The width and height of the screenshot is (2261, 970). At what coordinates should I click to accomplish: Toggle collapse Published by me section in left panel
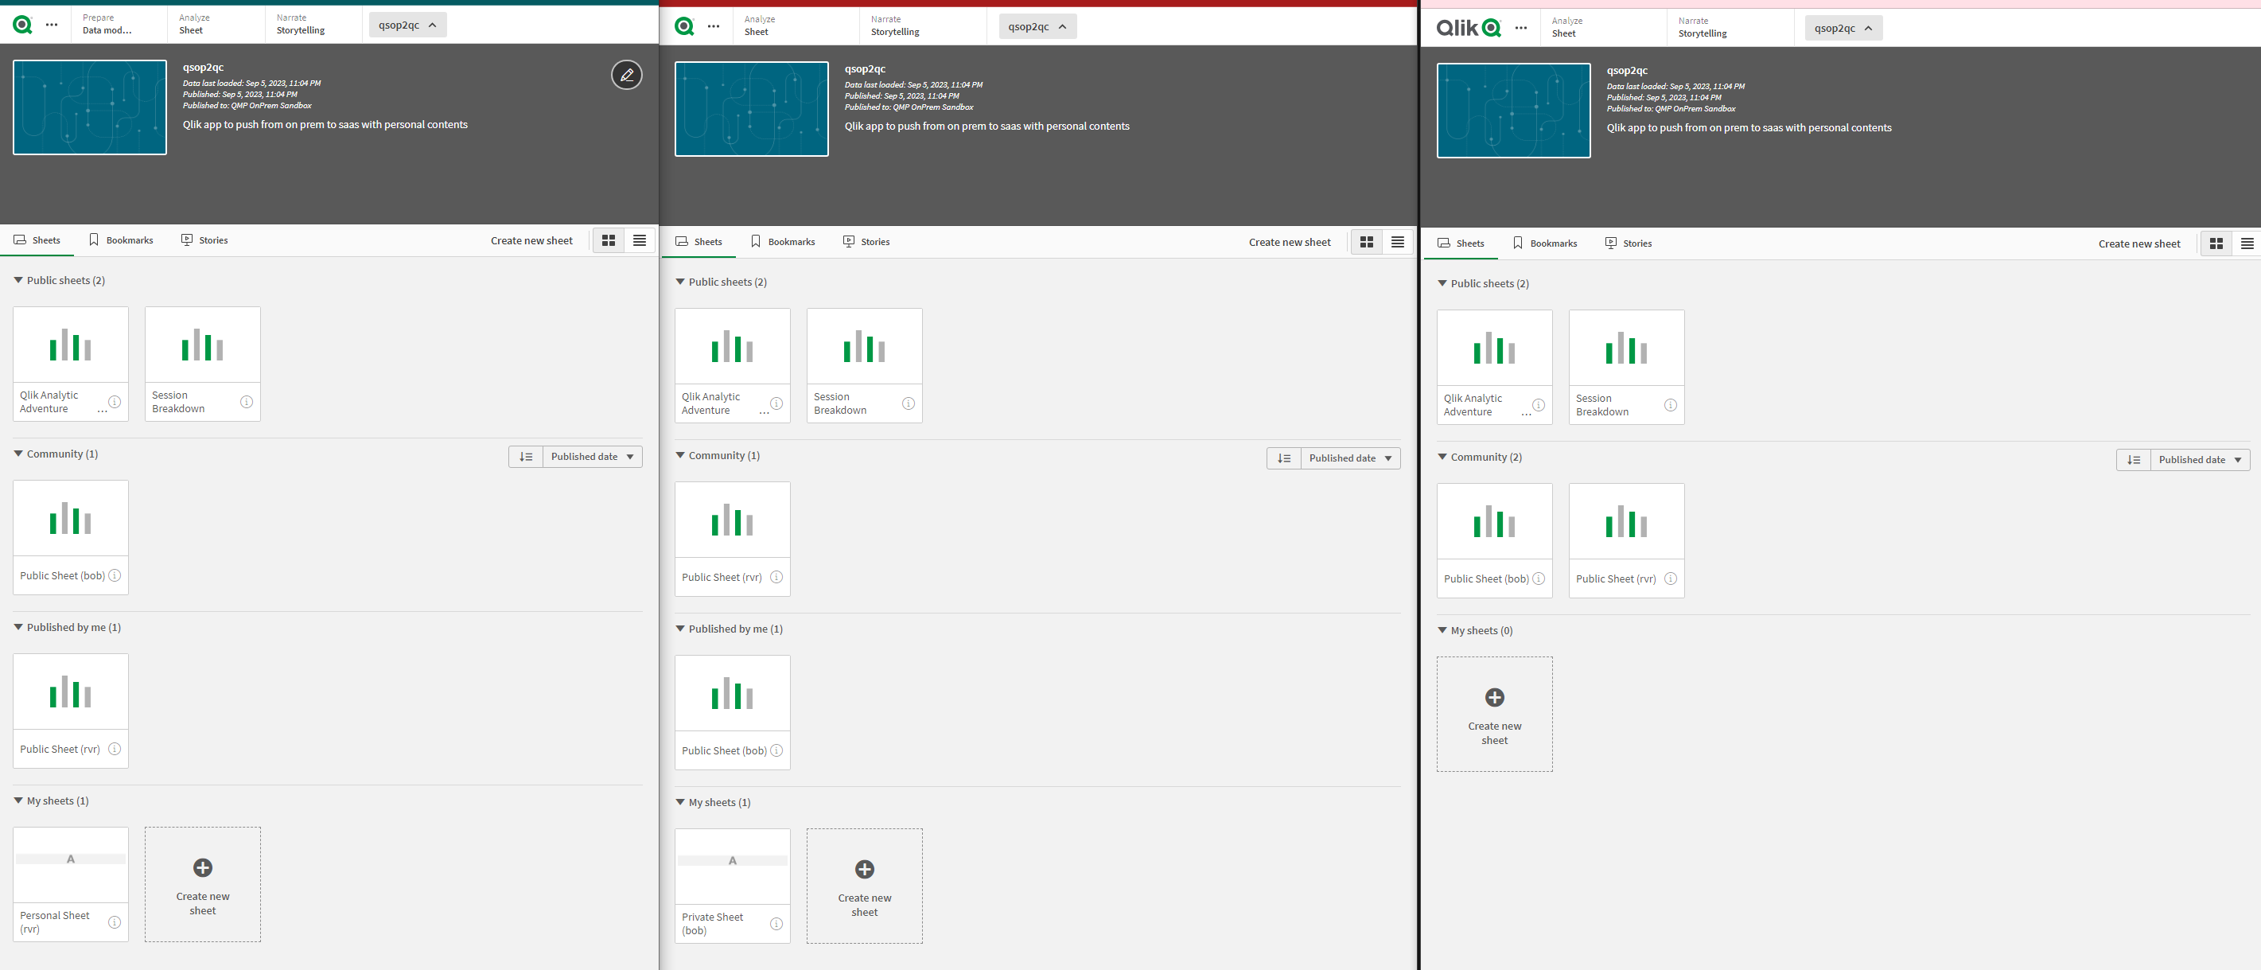20,627
